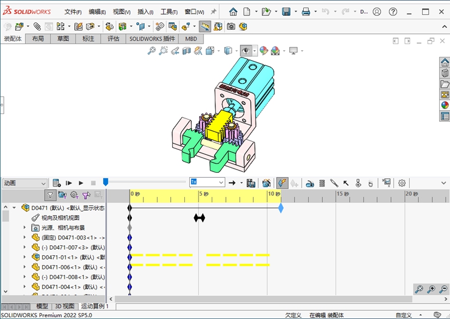Toggle filter driving components icon
Image resolution: width=450 pixels, height=319 pixels.
(x=74, y=195)
